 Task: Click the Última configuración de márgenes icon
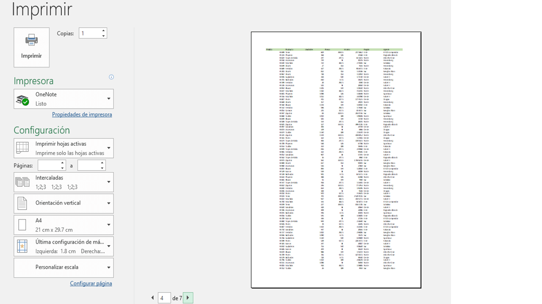coord(23,246)
